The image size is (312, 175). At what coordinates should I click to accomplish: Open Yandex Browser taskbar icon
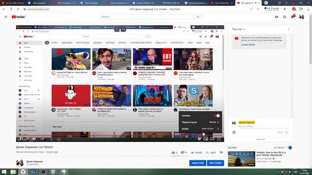click(23, 172)
